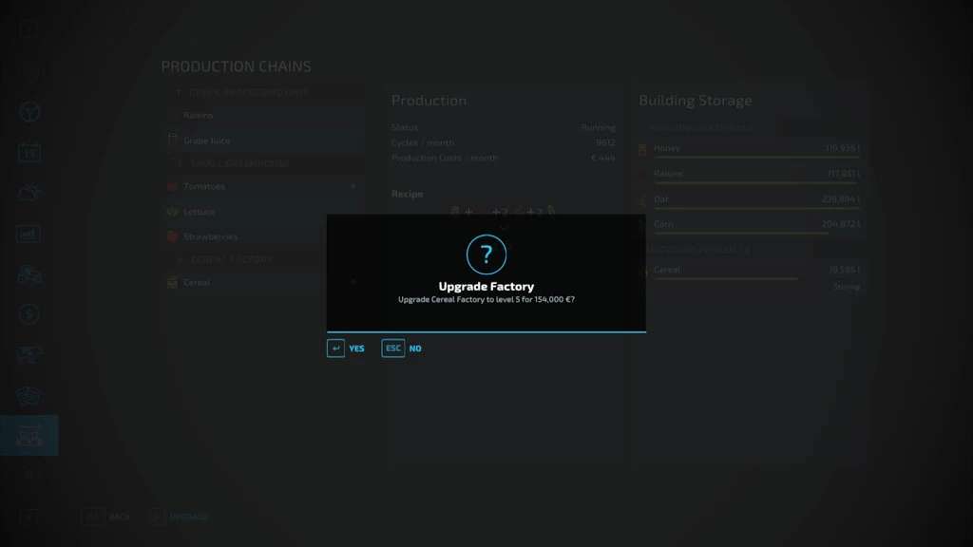Choose Lettuce from the production list

200,212
